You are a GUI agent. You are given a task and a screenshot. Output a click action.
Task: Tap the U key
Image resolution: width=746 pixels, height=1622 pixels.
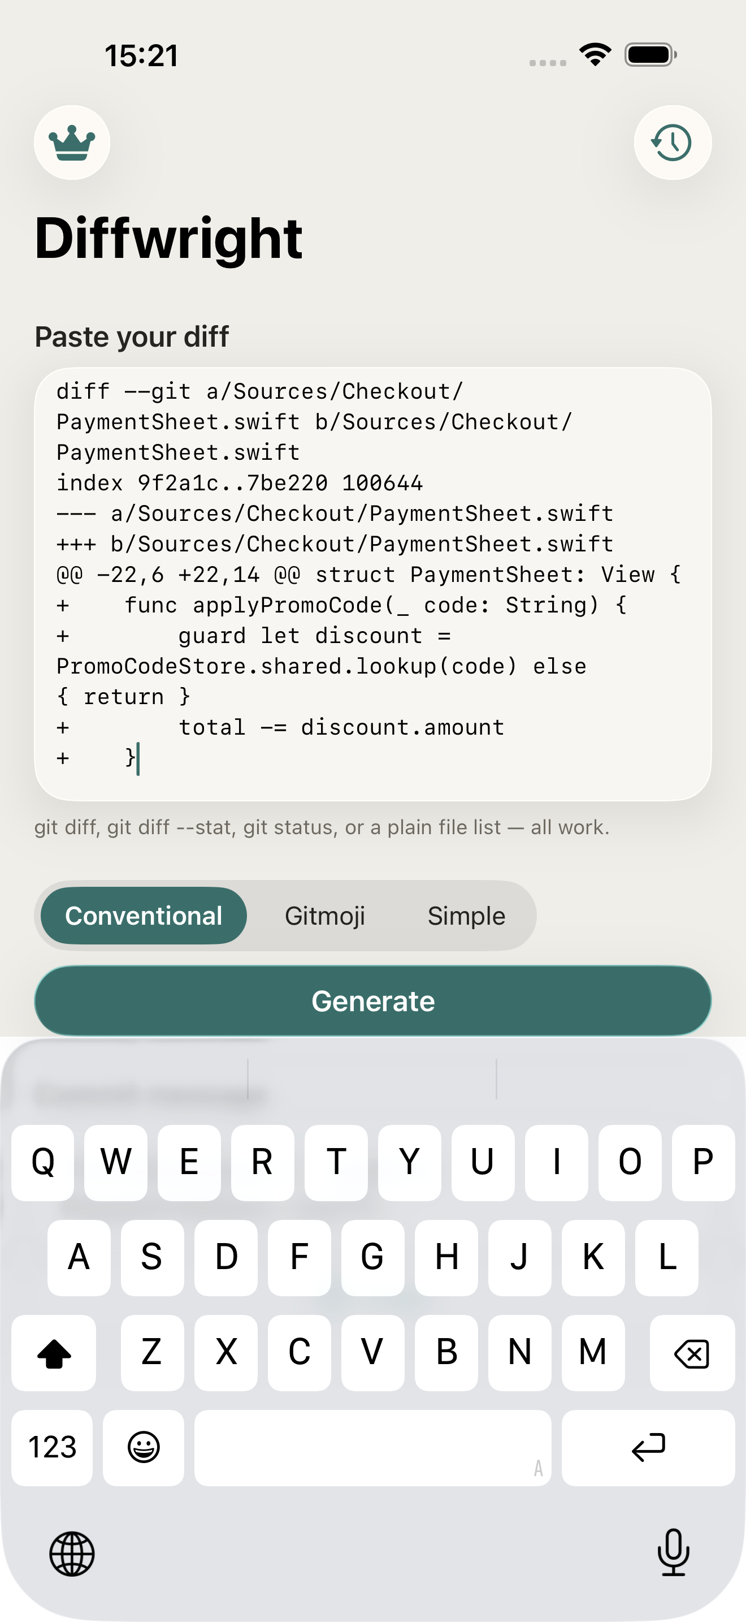click(x=483, y=1162)
